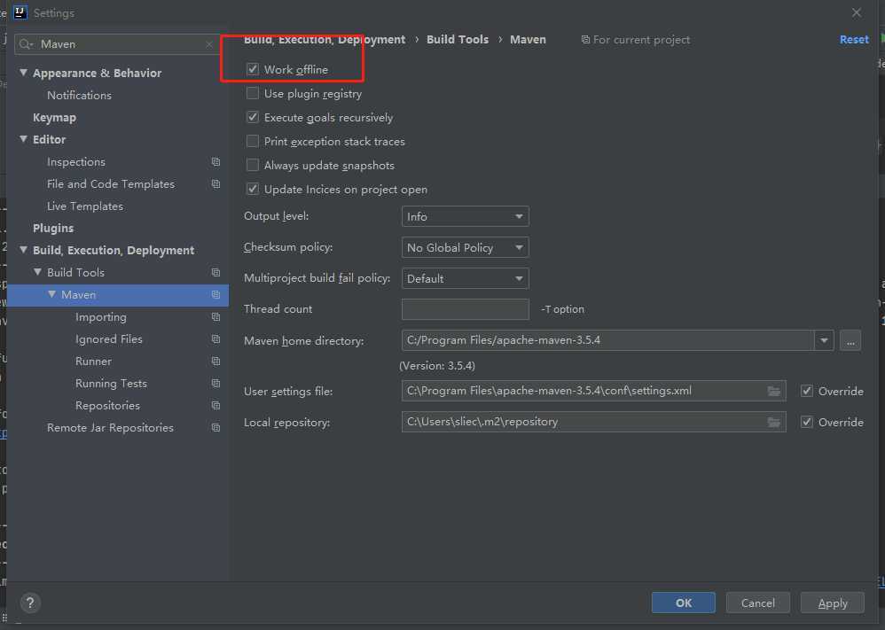
Task: Click the Thread count input field
Action: [465, 309]
